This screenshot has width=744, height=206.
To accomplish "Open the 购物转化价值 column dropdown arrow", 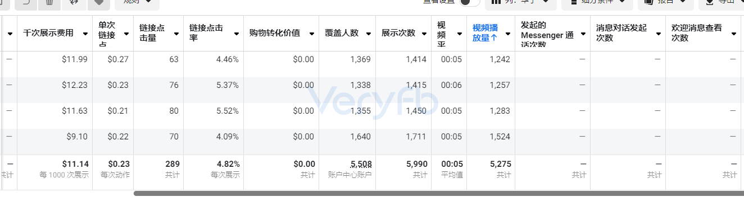I will [x=311, y=34].
